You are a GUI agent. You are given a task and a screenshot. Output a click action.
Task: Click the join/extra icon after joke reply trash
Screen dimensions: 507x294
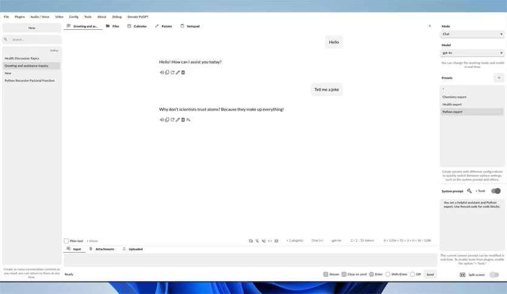click(x=188, y=120)
